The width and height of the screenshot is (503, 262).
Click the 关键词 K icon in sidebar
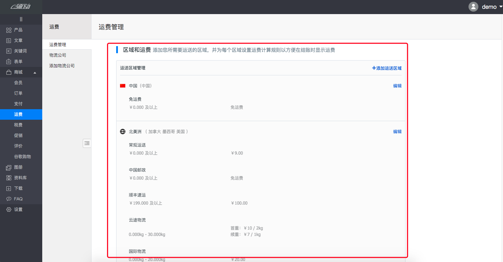(9, 51)
